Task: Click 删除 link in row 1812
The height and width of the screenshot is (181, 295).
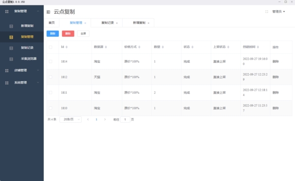Action: click(276, 77)
